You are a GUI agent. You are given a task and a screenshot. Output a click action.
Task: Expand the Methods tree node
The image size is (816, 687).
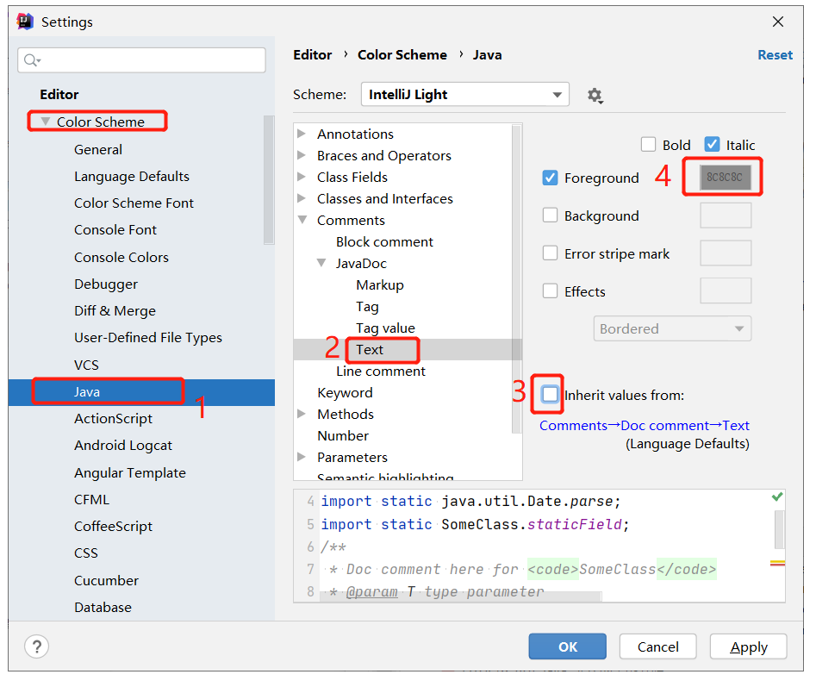click(x=302, y=414)
